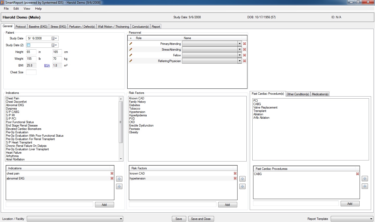Open the Medication(s) tab
Viewport: 375px width, 222px height.
320,94
